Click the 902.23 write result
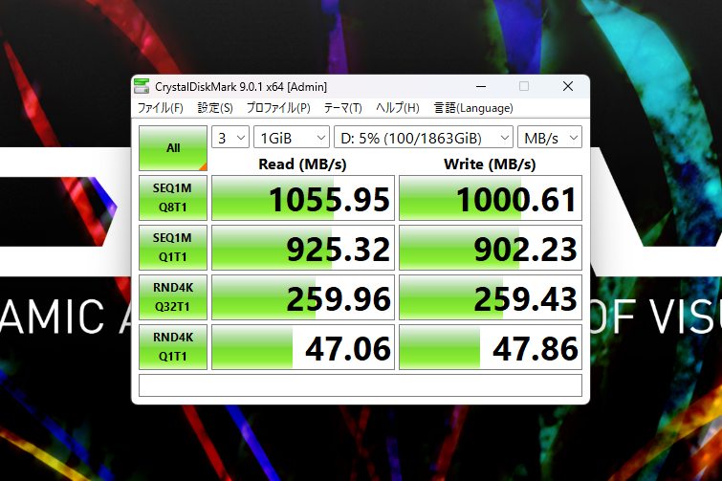722x481 pixels. (491, 248)
